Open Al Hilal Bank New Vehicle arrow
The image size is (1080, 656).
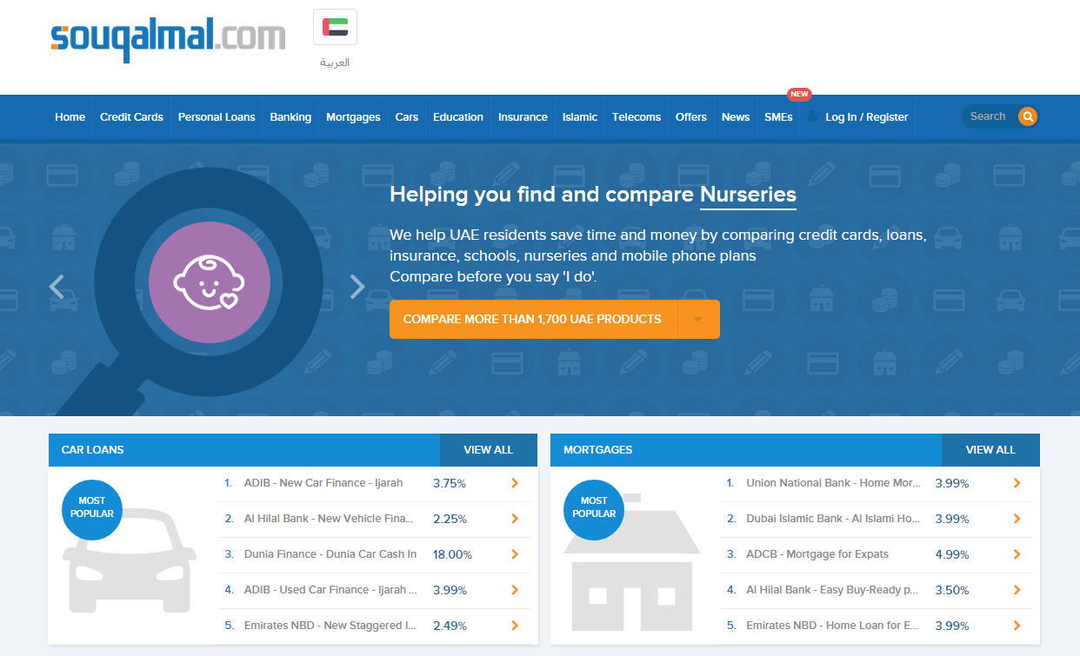515,519
